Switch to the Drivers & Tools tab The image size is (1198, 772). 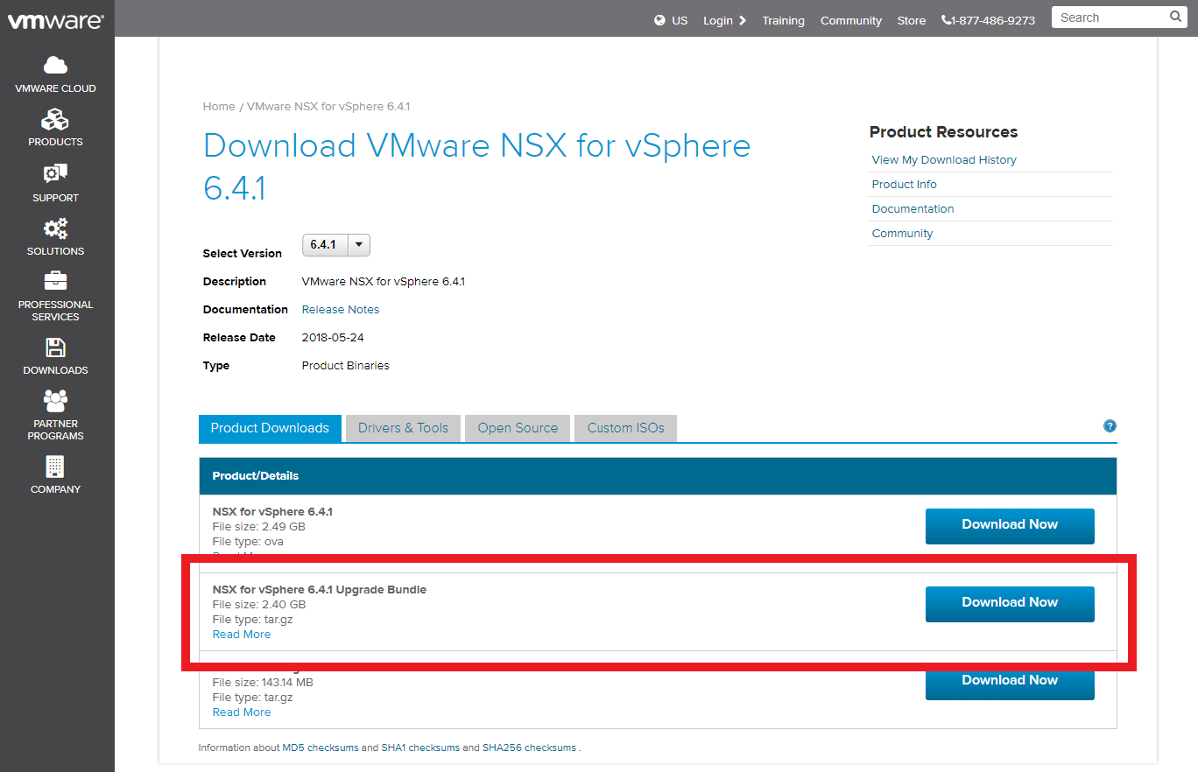click(x=402, y=428)
